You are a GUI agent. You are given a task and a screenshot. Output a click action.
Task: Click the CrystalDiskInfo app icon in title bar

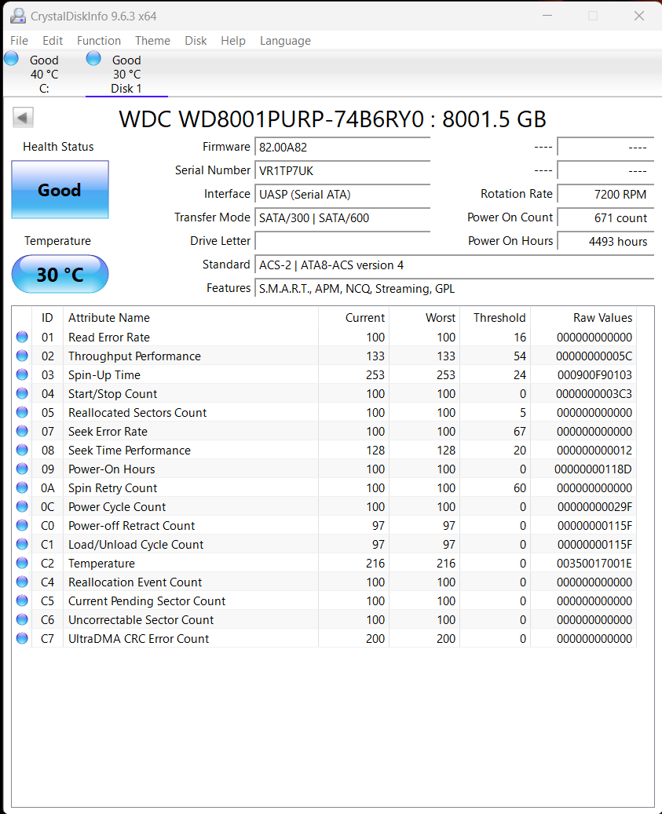pos(16,16)
